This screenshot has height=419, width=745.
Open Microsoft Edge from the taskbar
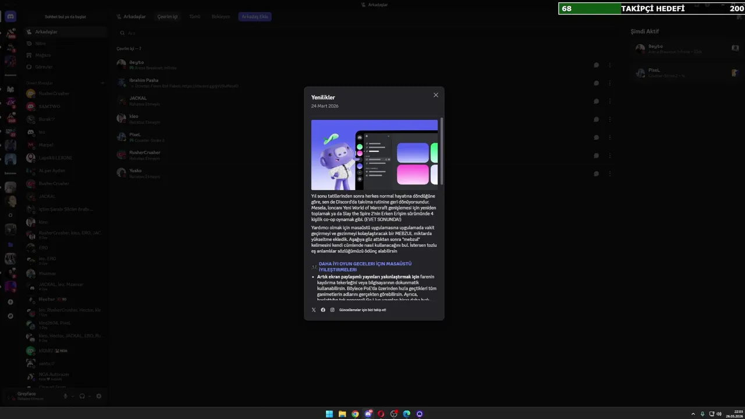(x=407, y=414)
